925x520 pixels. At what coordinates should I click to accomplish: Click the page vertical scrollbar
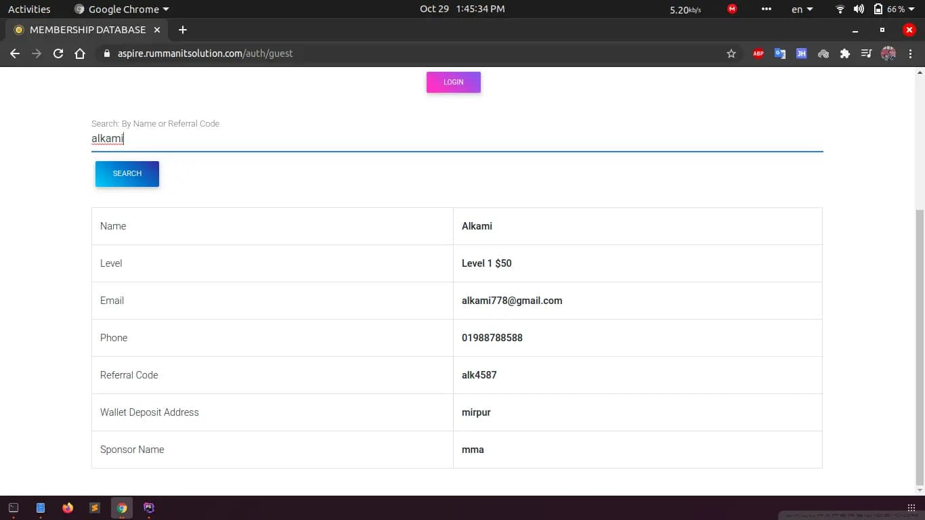920,347
